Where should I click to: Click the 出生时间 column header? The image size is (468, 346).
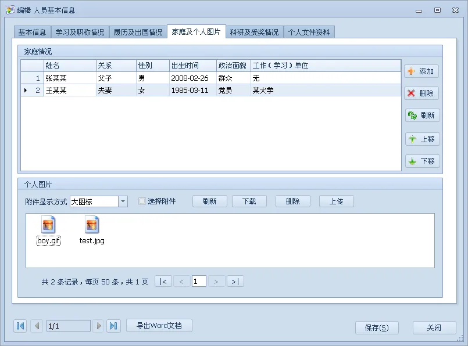pyautogui.click(x=192, y=66)
